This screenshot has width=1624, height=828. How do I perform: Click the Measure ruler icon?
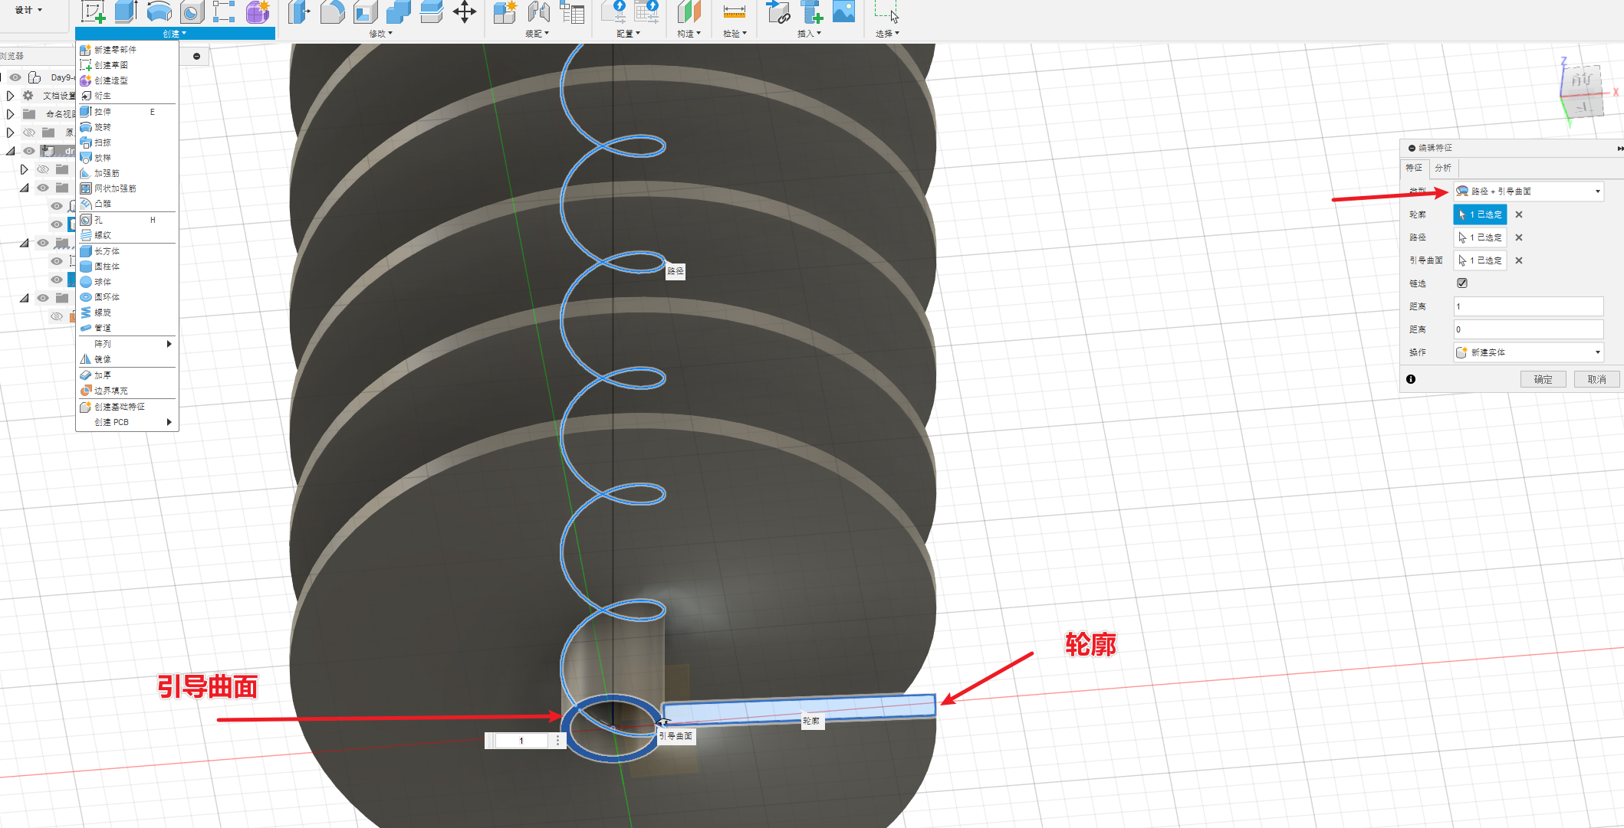[734, 12]
